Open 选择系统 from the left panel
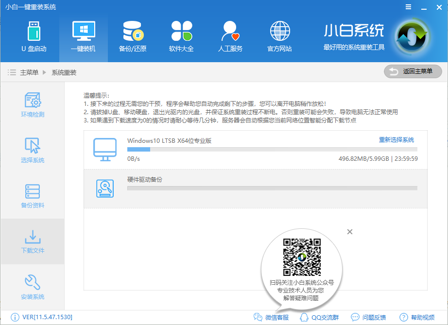Image resolution: width=448 pixels, height=325 pixels. tap(32, 150)
